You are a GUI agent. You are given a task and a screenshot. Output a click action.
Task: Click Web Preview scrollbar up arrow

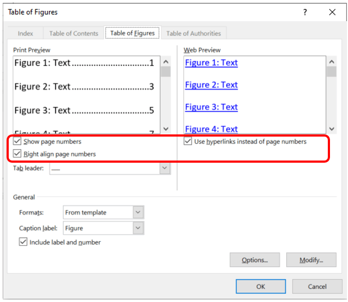tap(331, 61)
